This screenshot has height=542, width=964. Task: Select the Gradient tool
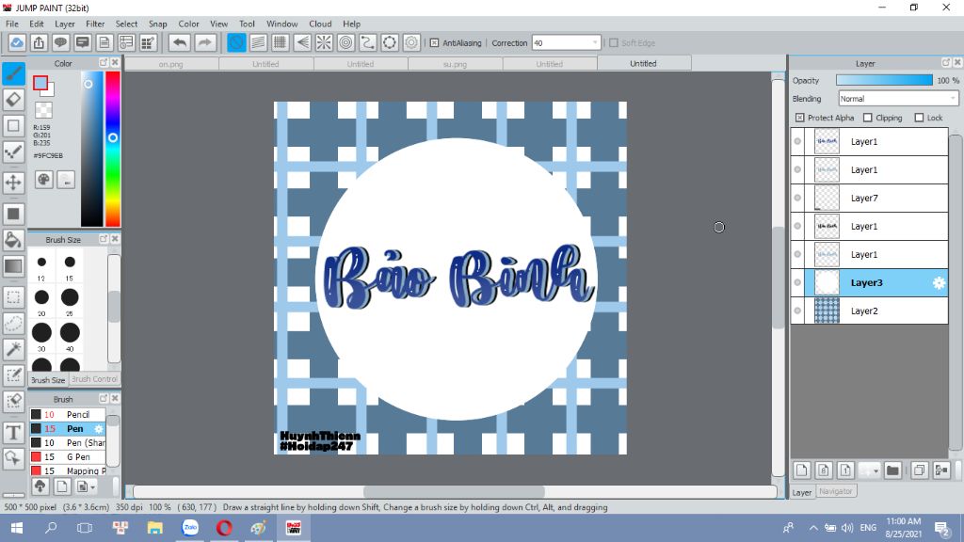pos(13,266)
